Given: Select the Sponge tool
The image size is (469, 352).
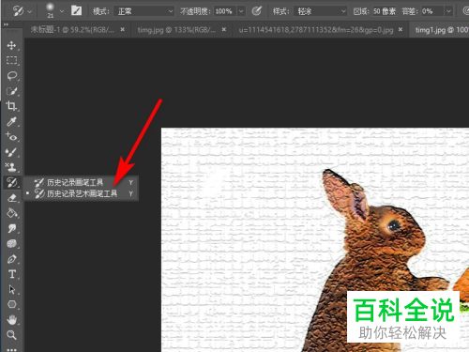Looking at the screenshot, I should click(x=11, y=243).
